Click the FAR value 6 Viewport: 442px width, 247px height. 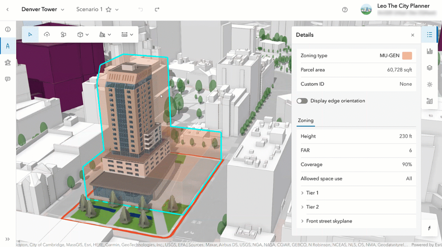point(410,151)
